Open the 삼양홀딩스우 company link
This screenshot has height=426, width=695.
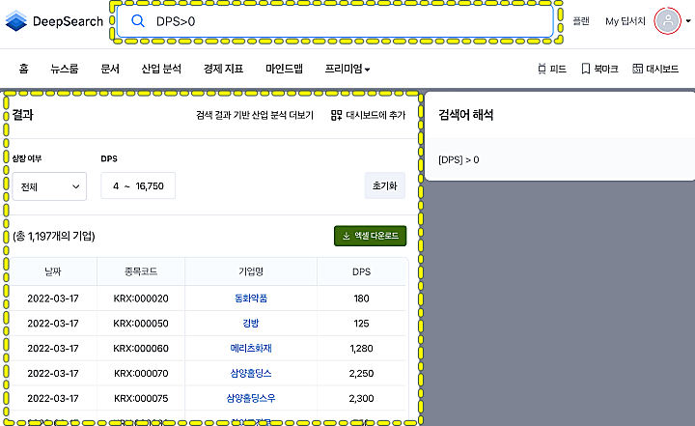click(x=251, y=398)
